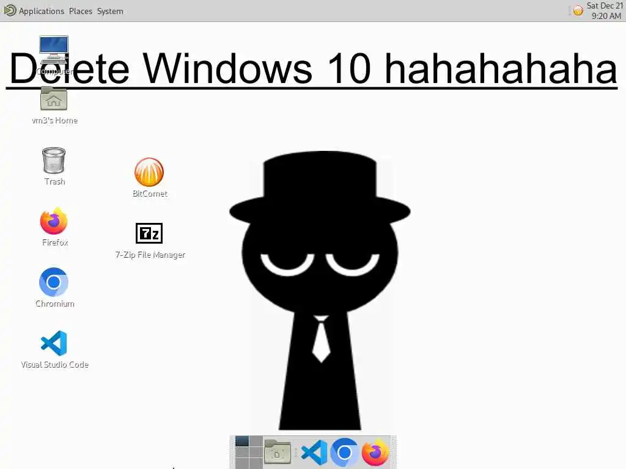Screen dimensions: 626x469
Task: Select the 'Chromium' desktop label text
Action: [x=54, y=304]
